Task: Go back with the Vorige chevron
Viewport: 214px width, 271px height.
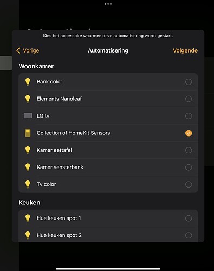Action: (x=18, y=50)
